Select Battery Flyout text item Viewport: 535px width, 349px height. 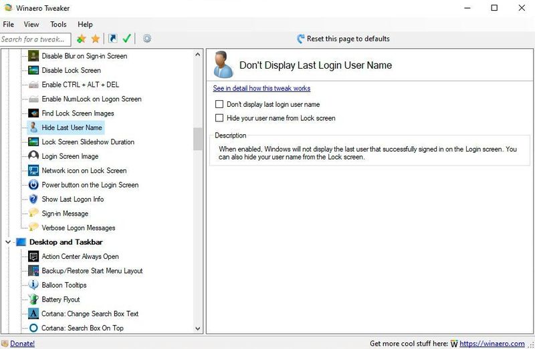[x=61, y=299]
